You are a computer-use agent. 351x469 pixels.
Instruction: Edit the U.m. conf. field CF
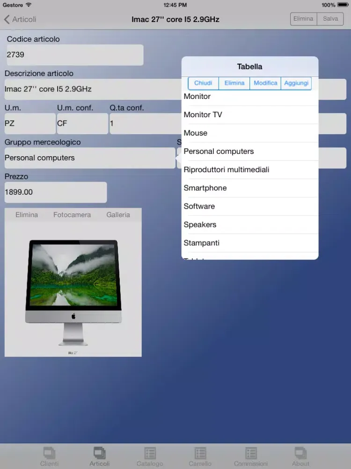(82, 123)
